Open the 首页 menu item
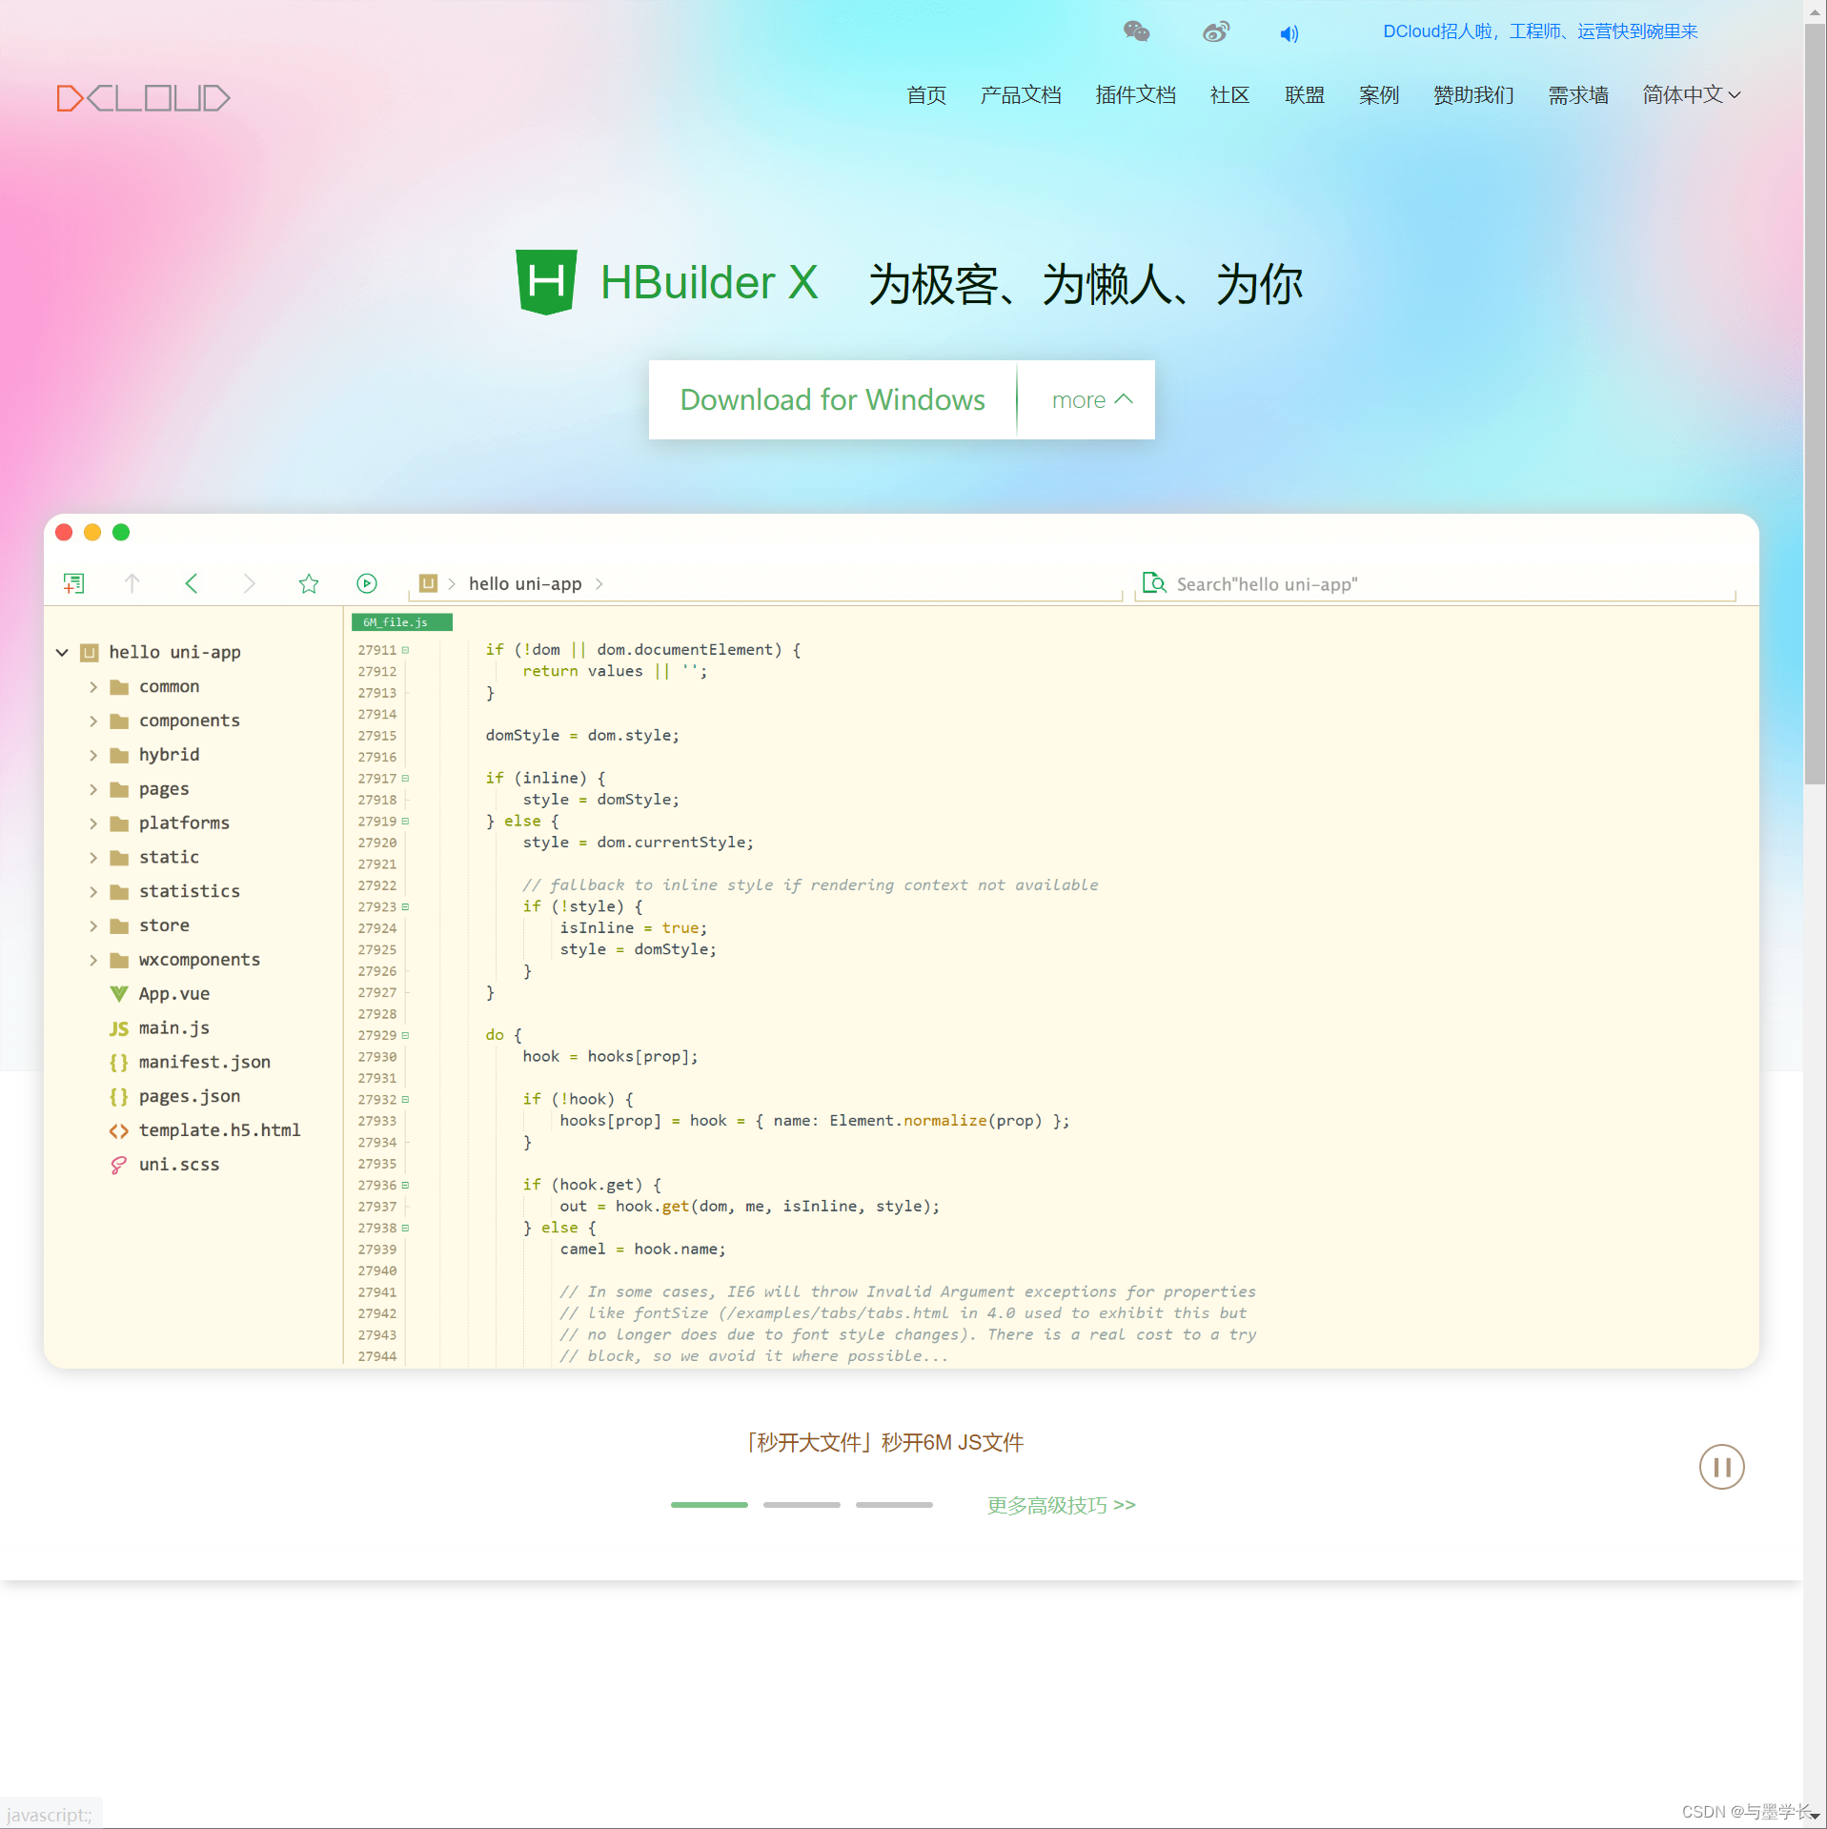1827x1829 pixels. [926, 95]
